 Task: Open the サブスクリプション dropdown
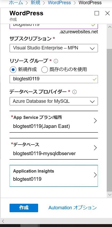click(x=54, y=48)
